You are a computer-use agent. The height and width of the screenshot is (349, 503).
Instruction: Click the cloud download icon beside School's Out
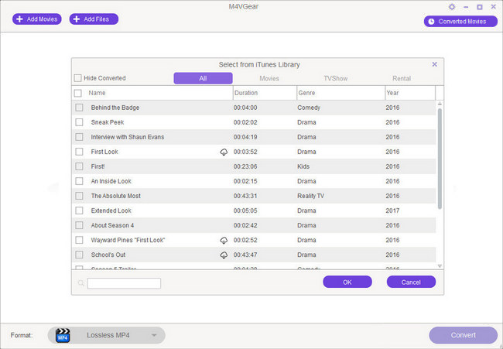pyautogui.click(x=224, y=255)
